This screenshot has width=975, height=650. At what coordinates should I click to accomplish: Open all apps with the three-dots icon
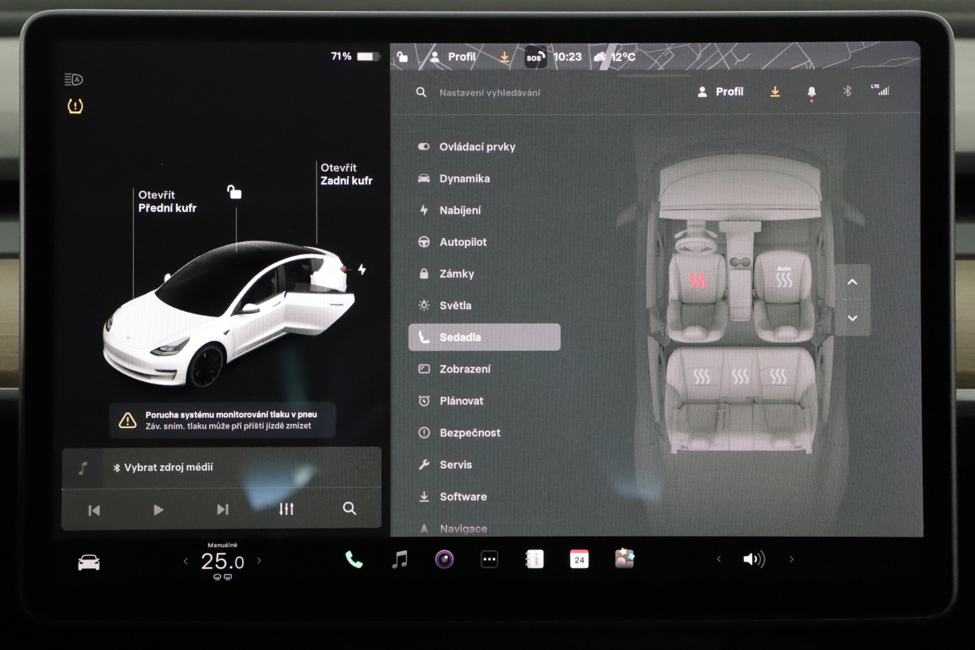489,559
